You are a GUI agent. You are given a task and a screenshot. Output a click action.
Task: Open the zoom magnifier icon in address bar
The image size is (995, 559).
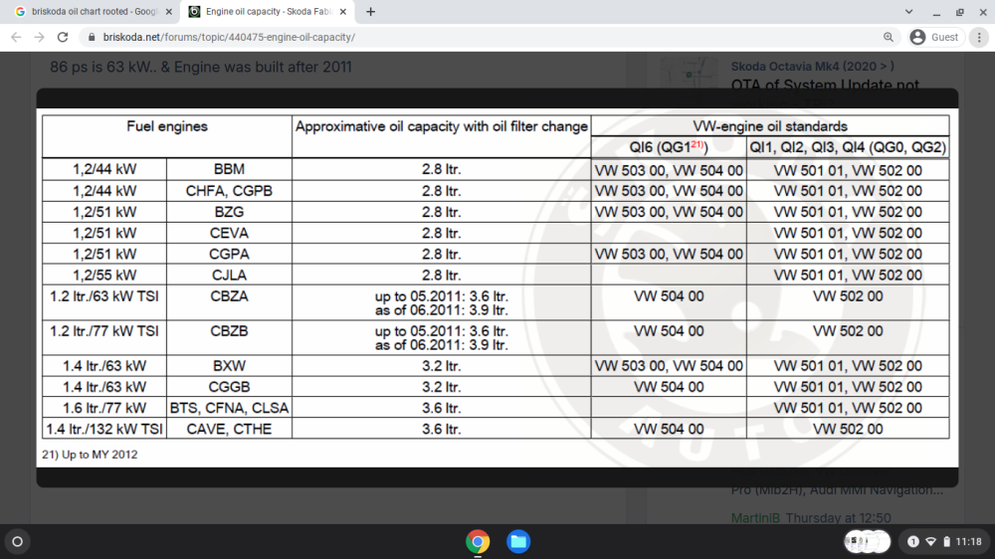point(889,38)
